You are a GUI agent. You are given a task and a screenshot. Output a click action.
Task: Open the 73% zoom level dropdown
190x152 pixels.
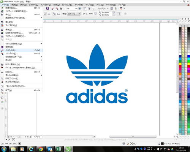(x=76, y=8)
